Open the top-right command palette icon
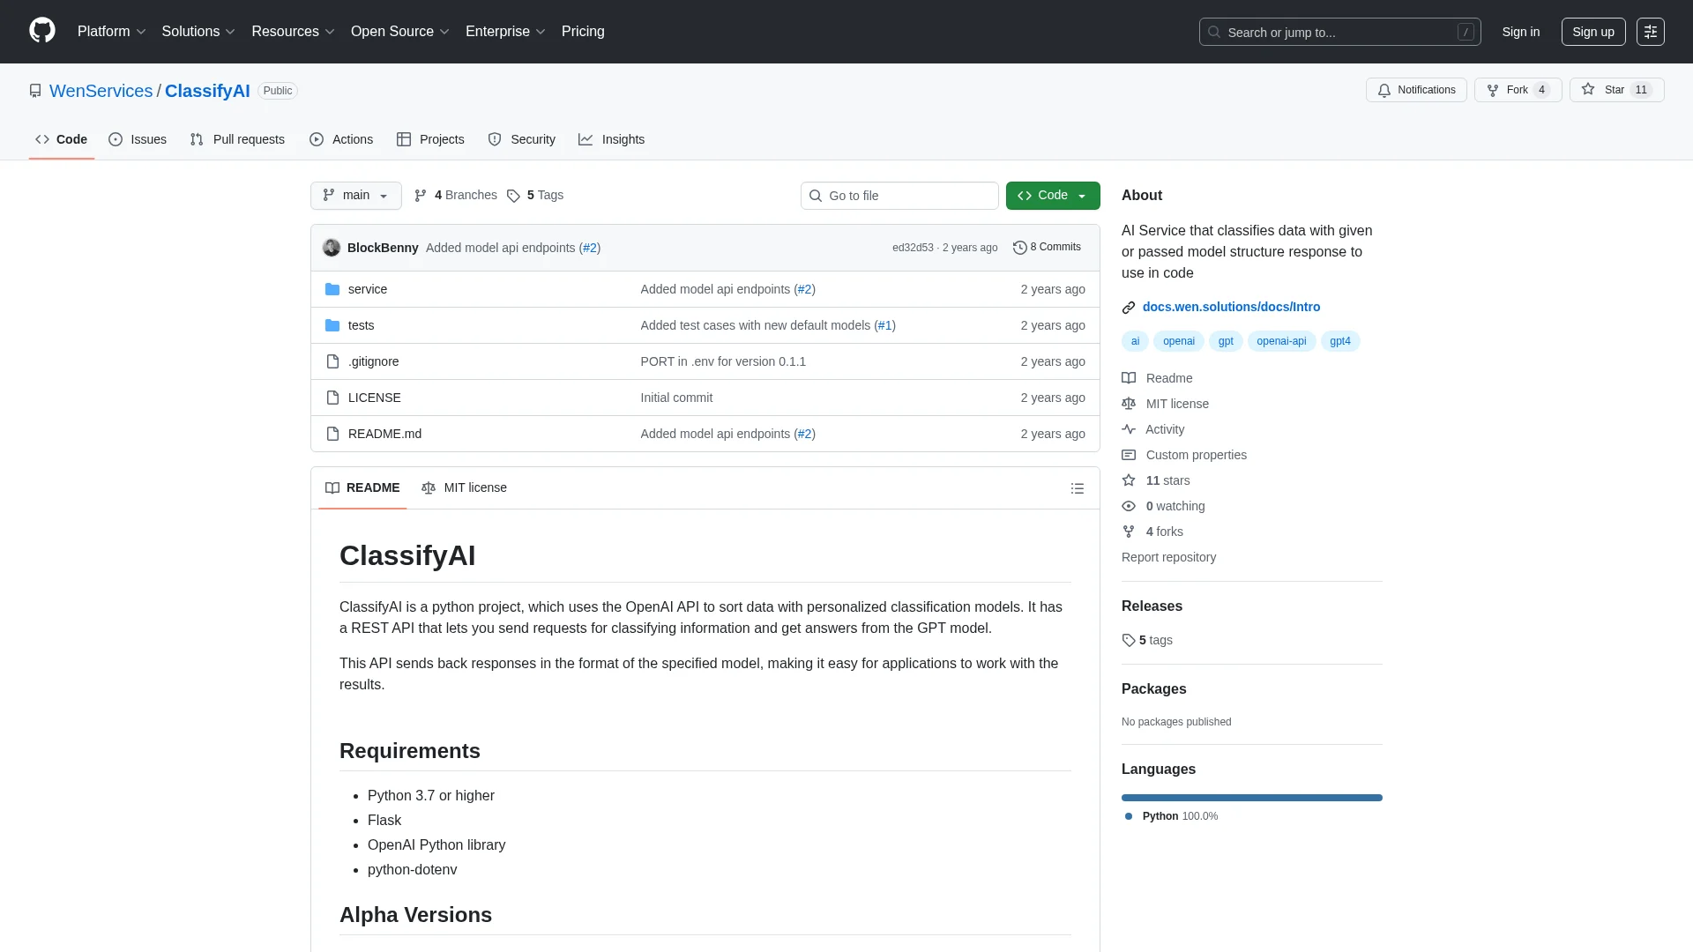 point(1650,32)
